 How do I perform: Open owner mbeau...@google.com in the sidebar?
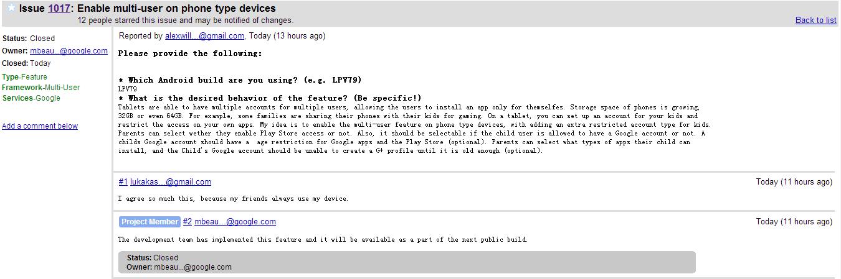[x=69, y=51]
